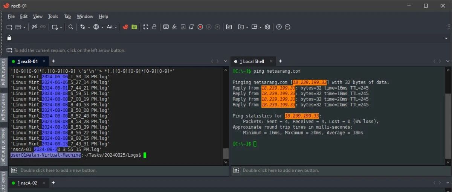This screenshot has height=192, width=452.
Task: Click the Open folder toolbar icon
Action: (18, 27)
